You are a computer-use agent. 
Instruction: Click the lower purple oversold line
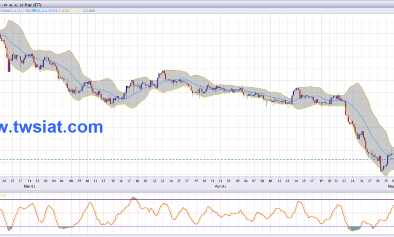(197, 227)
